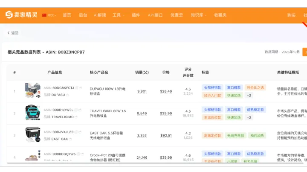The image size is (307, 172).
Task: Click the 主流价位款 tag in the TRAVELISIMO row
Action: tap(212, 117)
